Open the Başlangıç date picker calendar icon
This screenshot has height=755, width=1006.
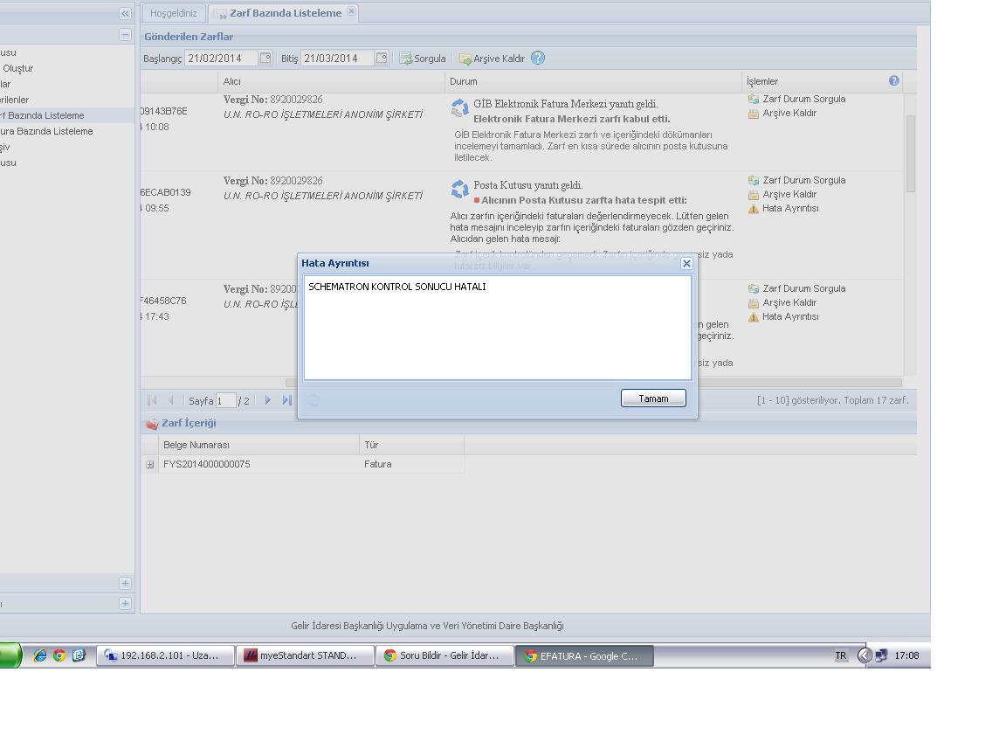point(265,59)
